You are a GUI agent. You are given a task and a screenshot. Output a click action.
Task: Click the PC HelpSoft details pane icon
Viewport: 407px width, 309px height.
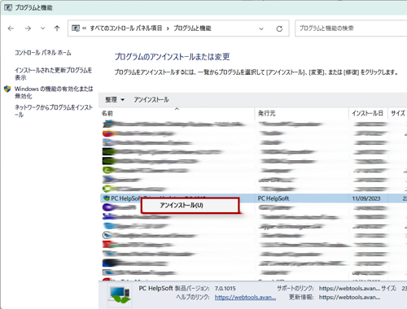point(120,294)
